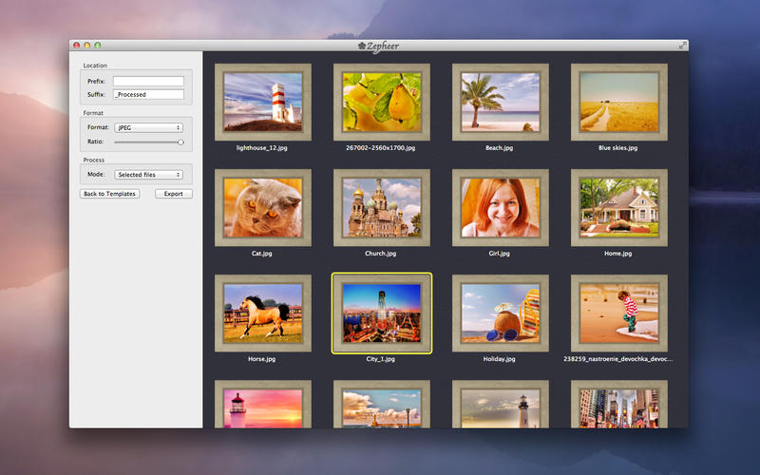Screen dimensions: 760x475
Task: Select the Blue skies.jpg field thumbnail
Action: [619, 103]
